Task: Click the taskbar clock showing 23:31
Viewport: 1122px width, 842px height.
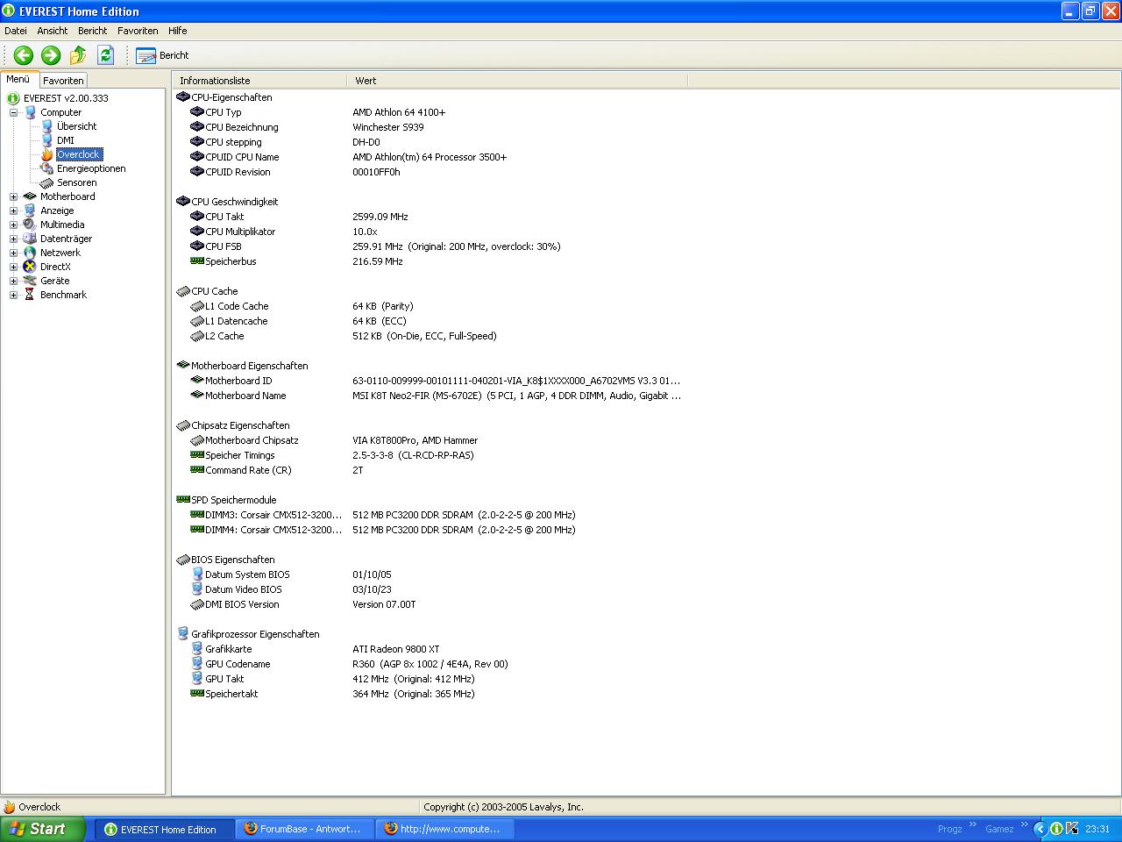Action: point(1097,829)
